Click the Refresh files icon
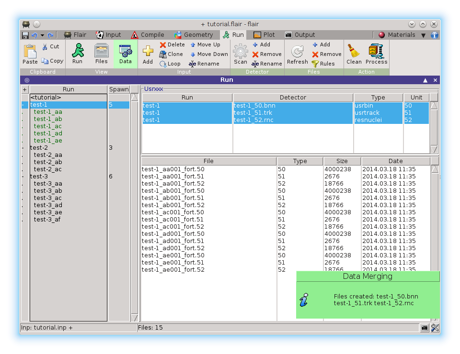The width and height of the screenshot is (460, 354). pos(297,53)
